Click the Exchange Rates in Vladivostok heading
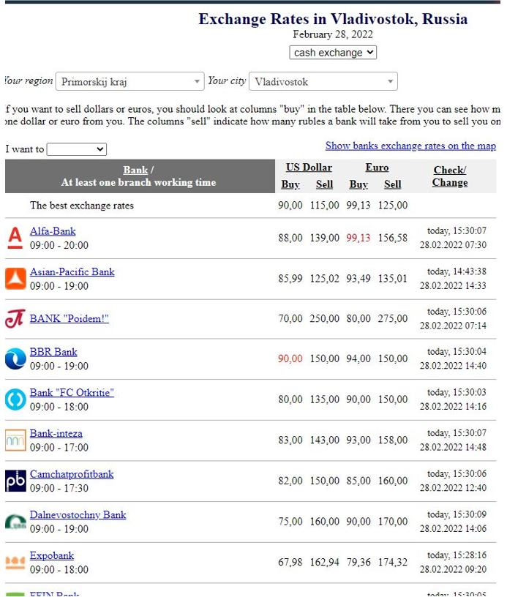507x597 pixels. click(x=333, y=19)
